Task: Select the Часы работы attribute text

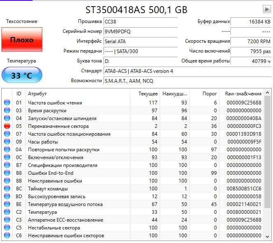Action: pos(43,142)
